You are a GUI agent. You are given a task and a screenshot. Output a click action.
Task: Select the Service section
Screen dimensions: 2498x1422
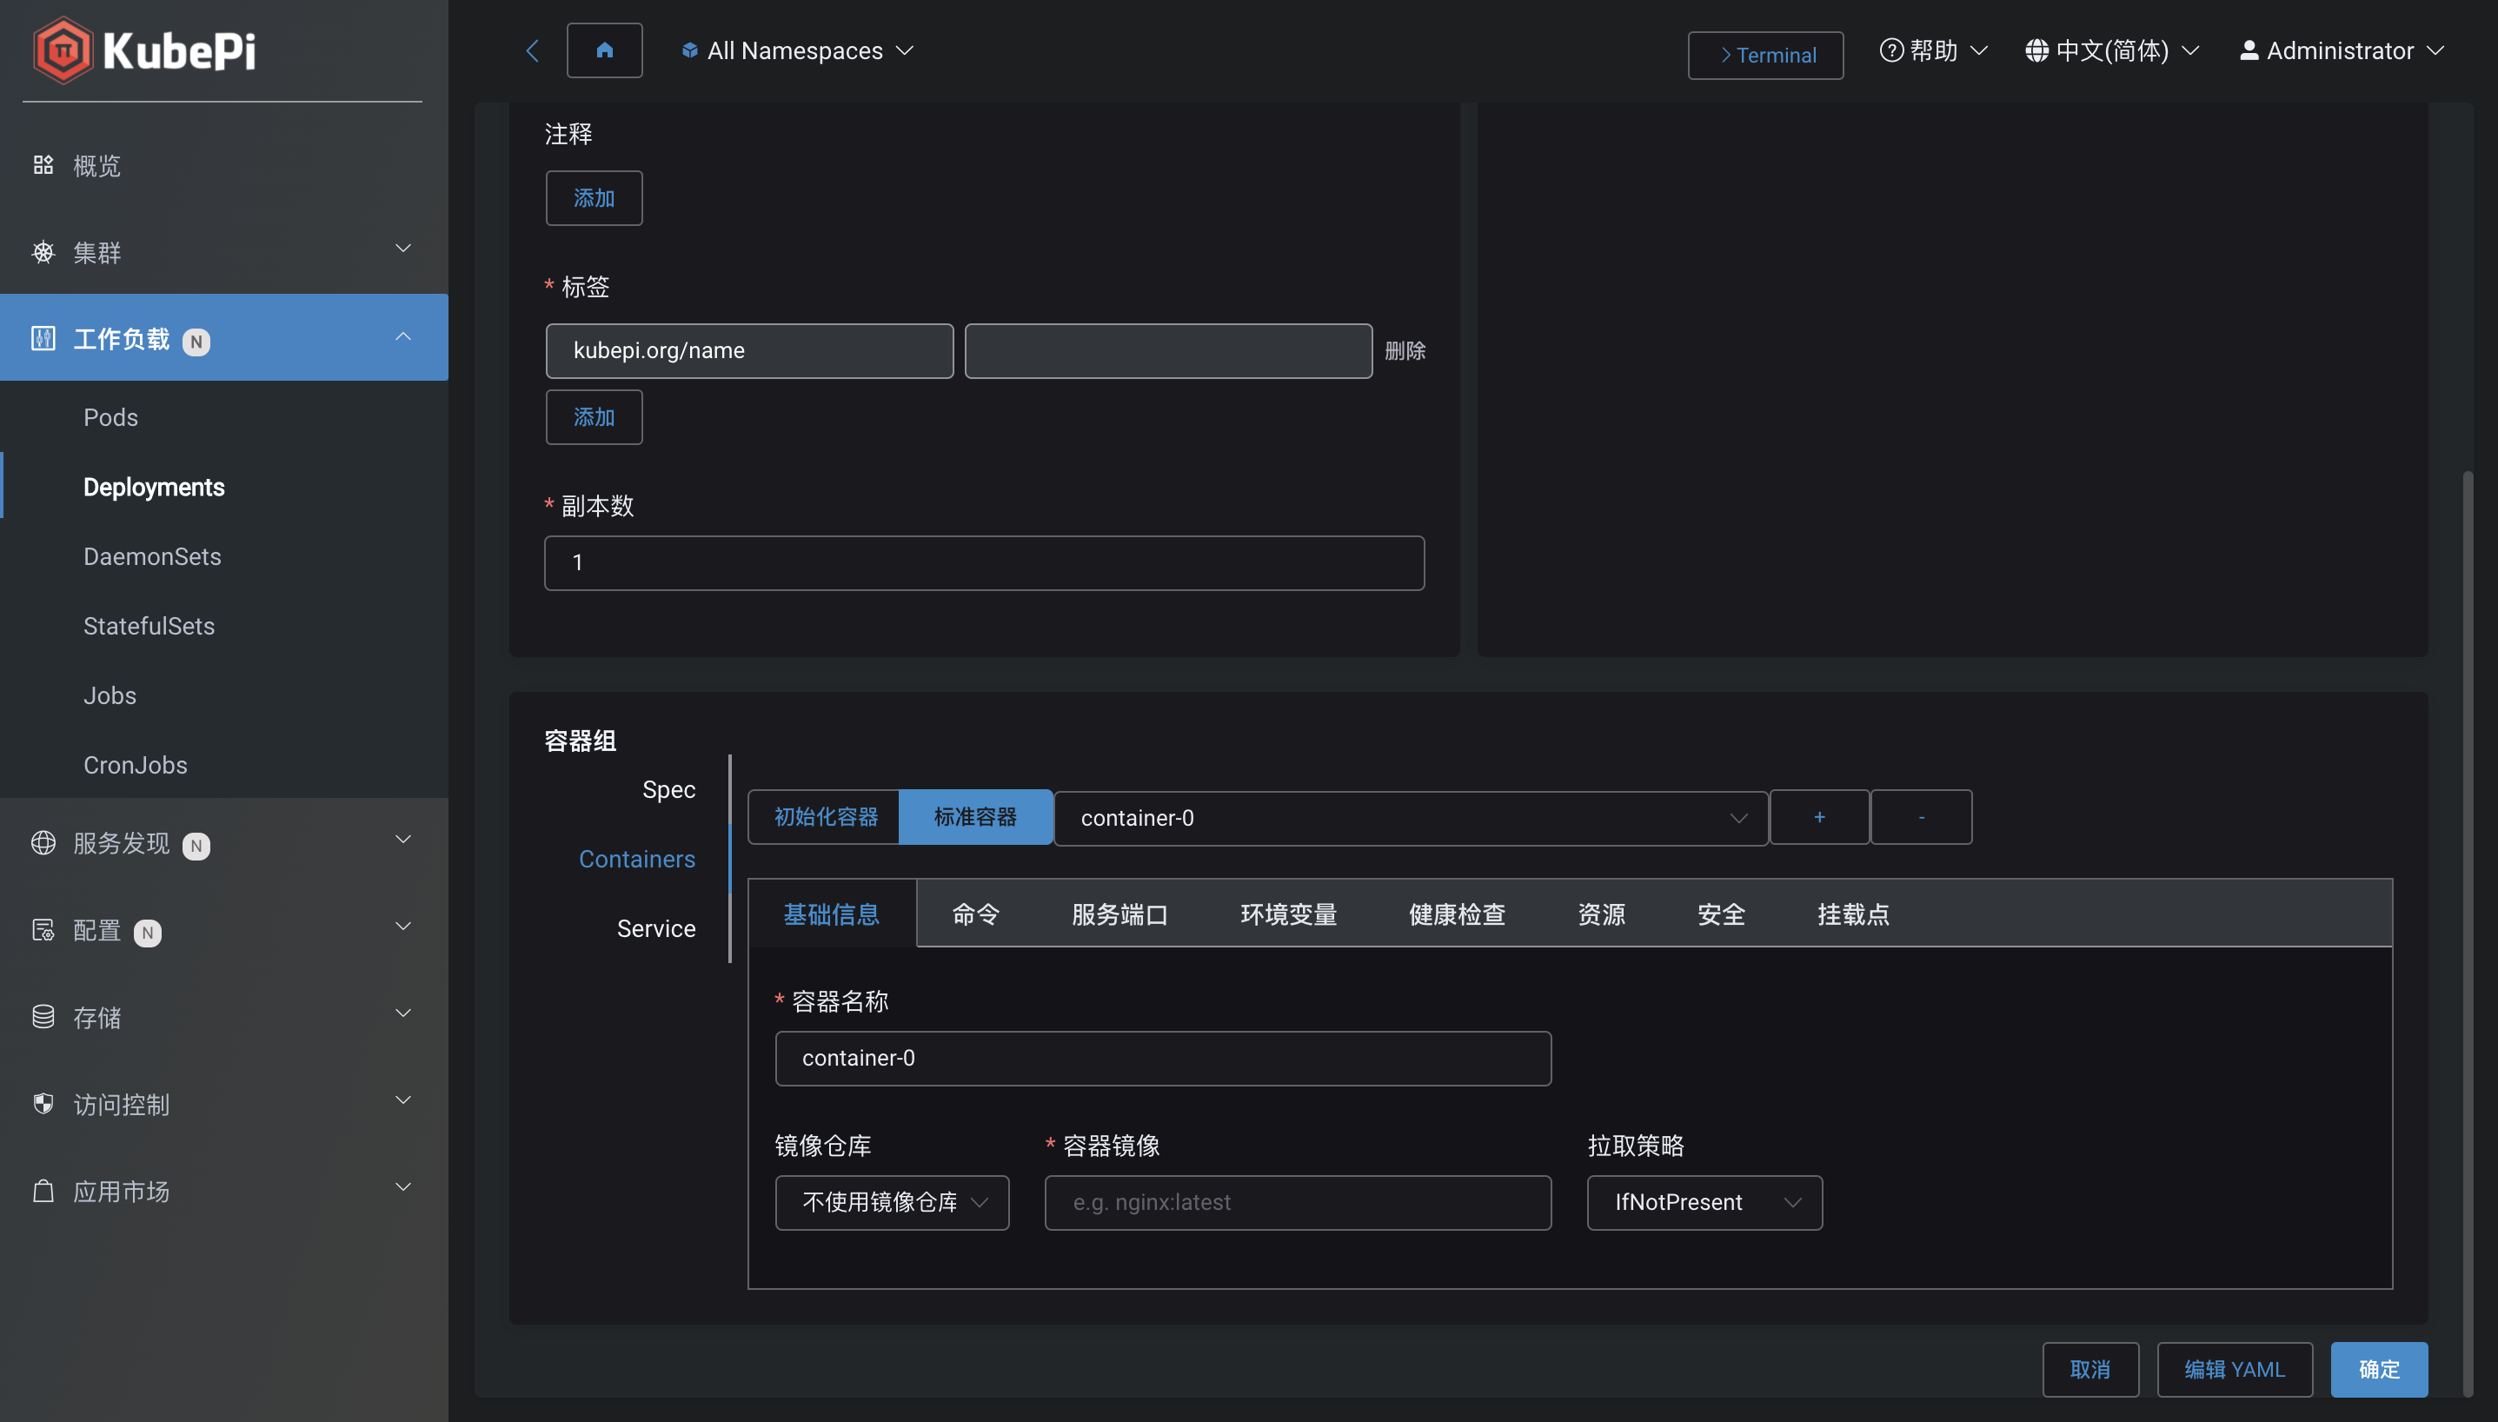click(x=656, y=927)
